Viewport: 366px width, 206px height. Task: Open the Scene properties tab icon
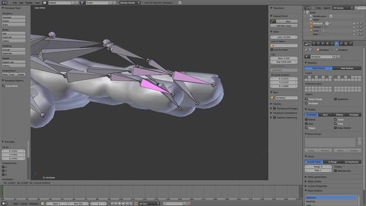tap(318, 43)
